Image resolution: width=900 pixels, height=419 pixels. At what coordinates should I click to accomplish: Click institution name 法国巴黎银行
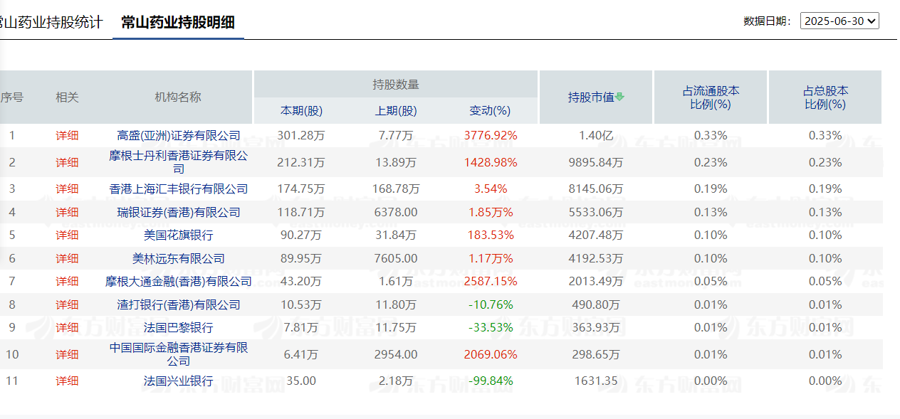click(x=179, y=327)
